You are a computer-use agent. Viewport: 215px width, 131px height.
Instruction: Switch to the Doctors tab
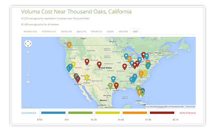(123, 32)
